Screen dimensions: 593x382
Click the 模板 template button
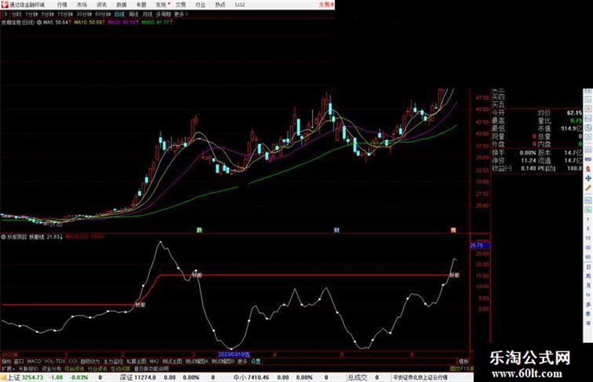[x=464, y=361]
